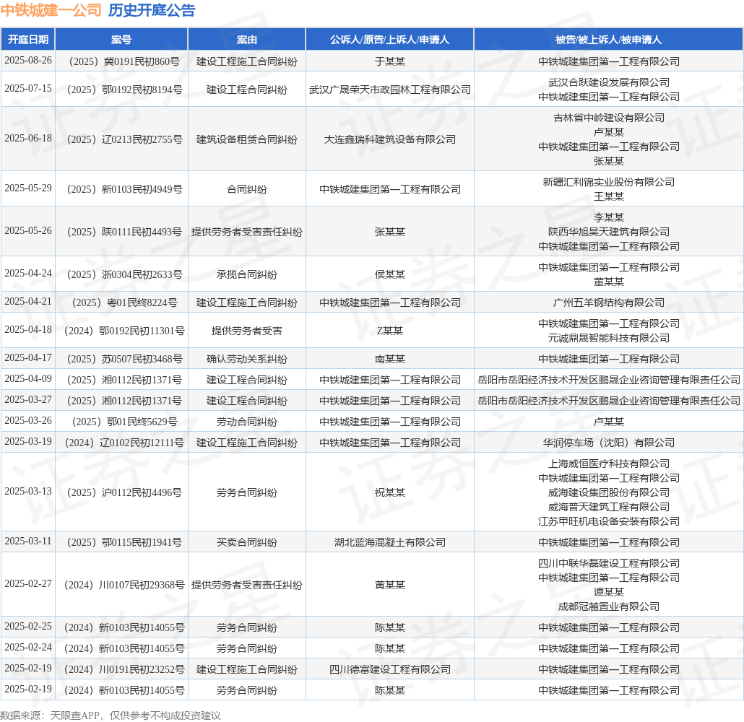Select plaintiff 祝某某
The width and height of the screenshot is (744, 722).
click(389, 492)
